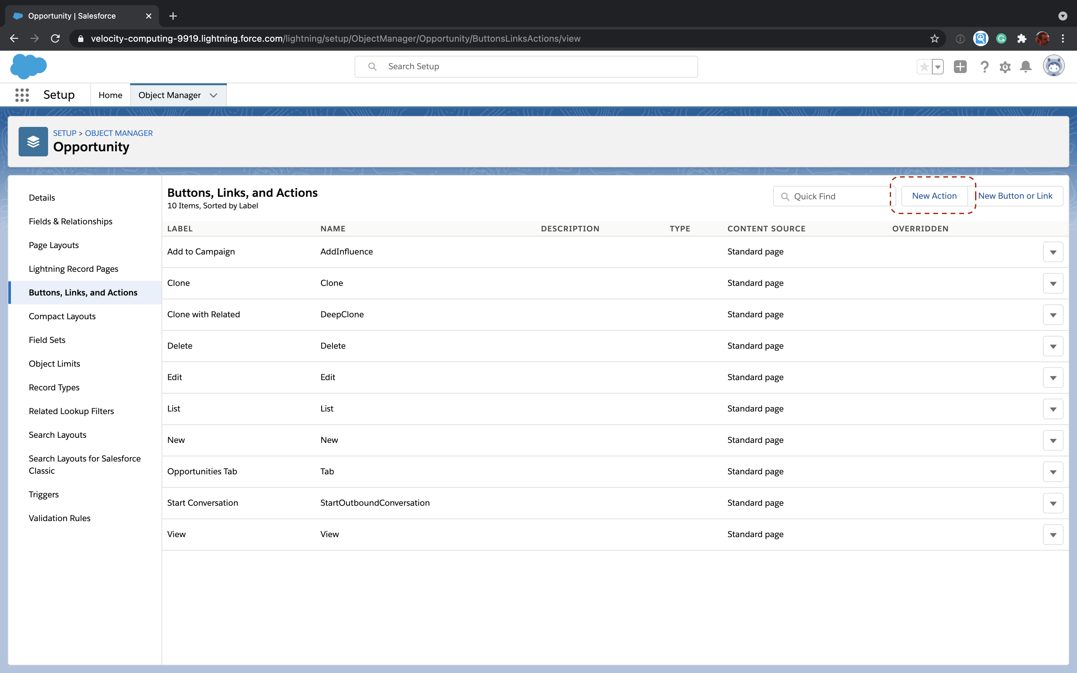
Task: Click the New Action button
Action: [934, 195]
